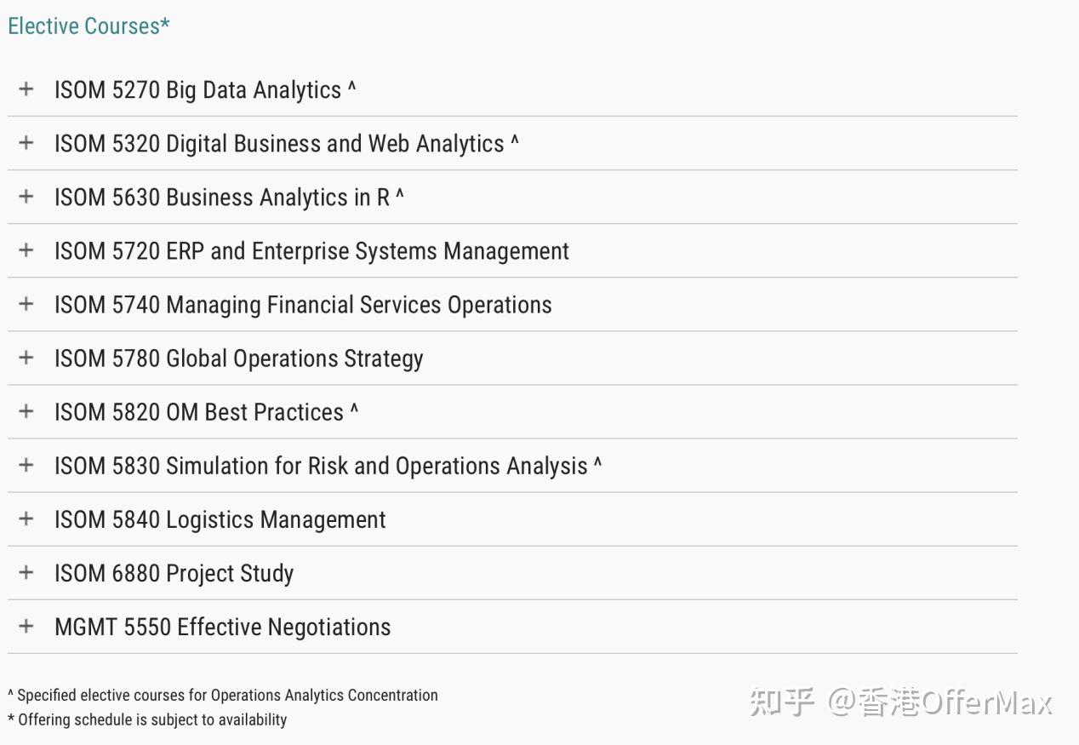Click the plus icon beside ISOM 5780

tap(26, 358)
